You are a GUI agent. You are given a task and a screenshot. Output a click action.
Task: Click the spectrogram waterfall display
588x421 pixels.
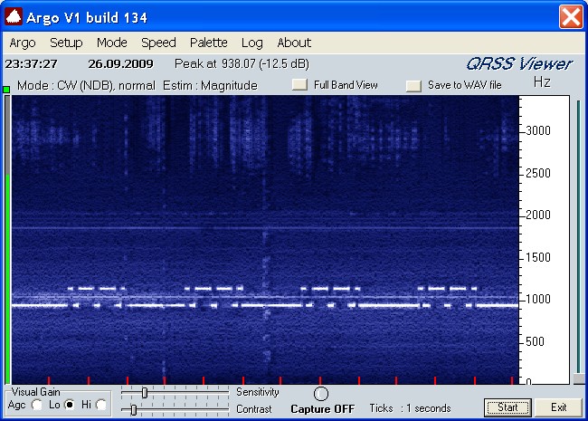pos(265,239)
